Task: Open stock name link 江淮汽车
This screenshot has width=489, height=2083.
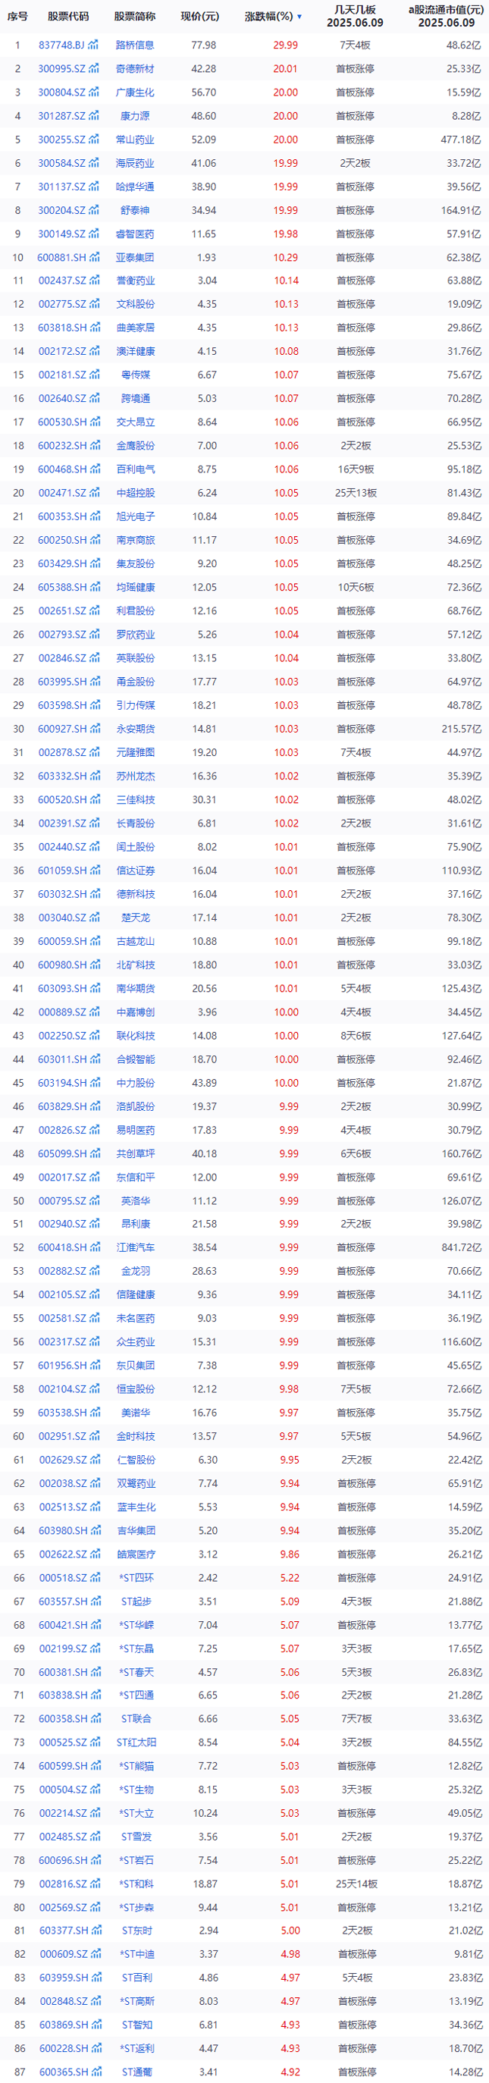Action: 134,1247
